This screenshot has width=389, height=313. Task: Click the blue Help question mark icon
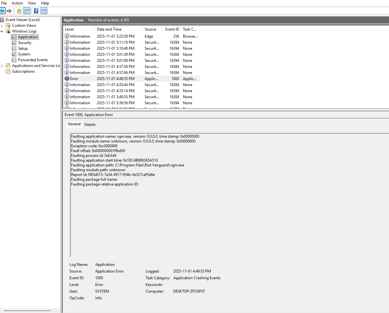click(x=36, y=11)
